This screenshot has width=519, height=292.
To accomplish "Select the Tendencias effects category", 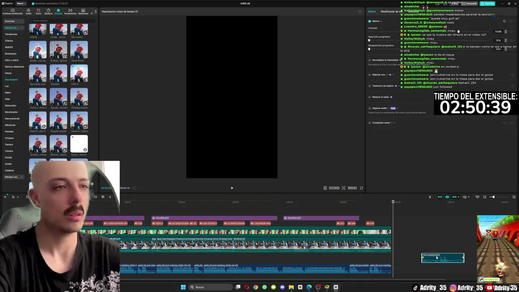I will click(11, 34).
